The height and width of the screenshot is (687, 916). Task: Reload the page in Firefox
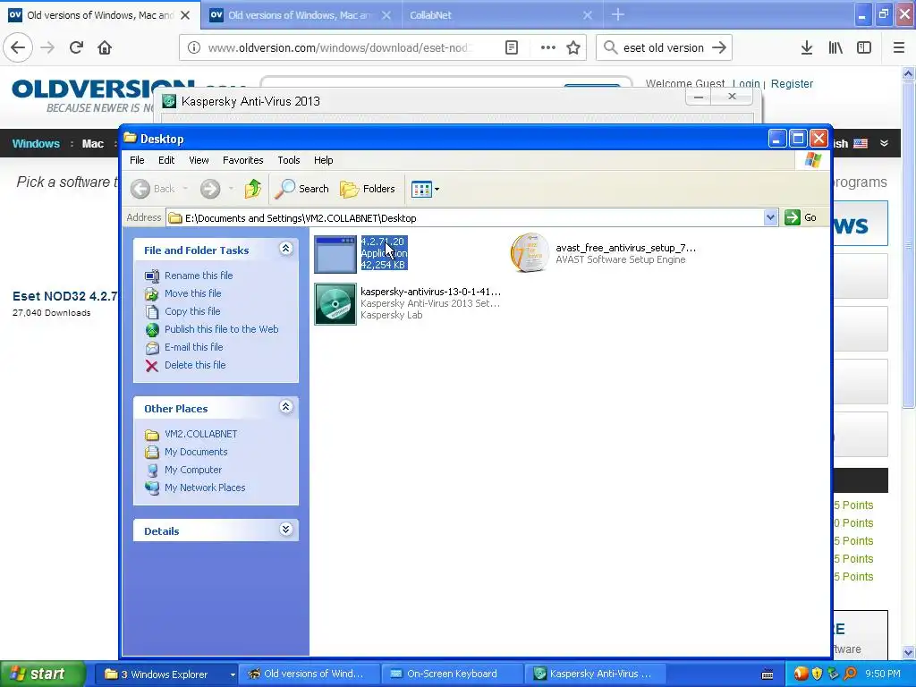76,48
